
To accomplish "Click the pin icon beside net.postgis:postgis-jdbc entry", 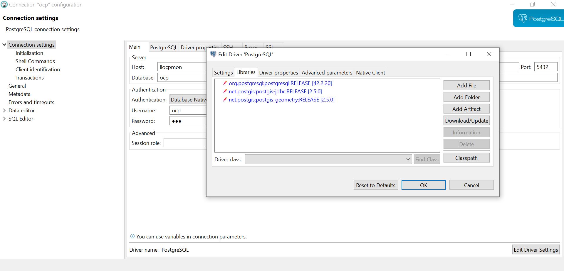I will point(225,91).
